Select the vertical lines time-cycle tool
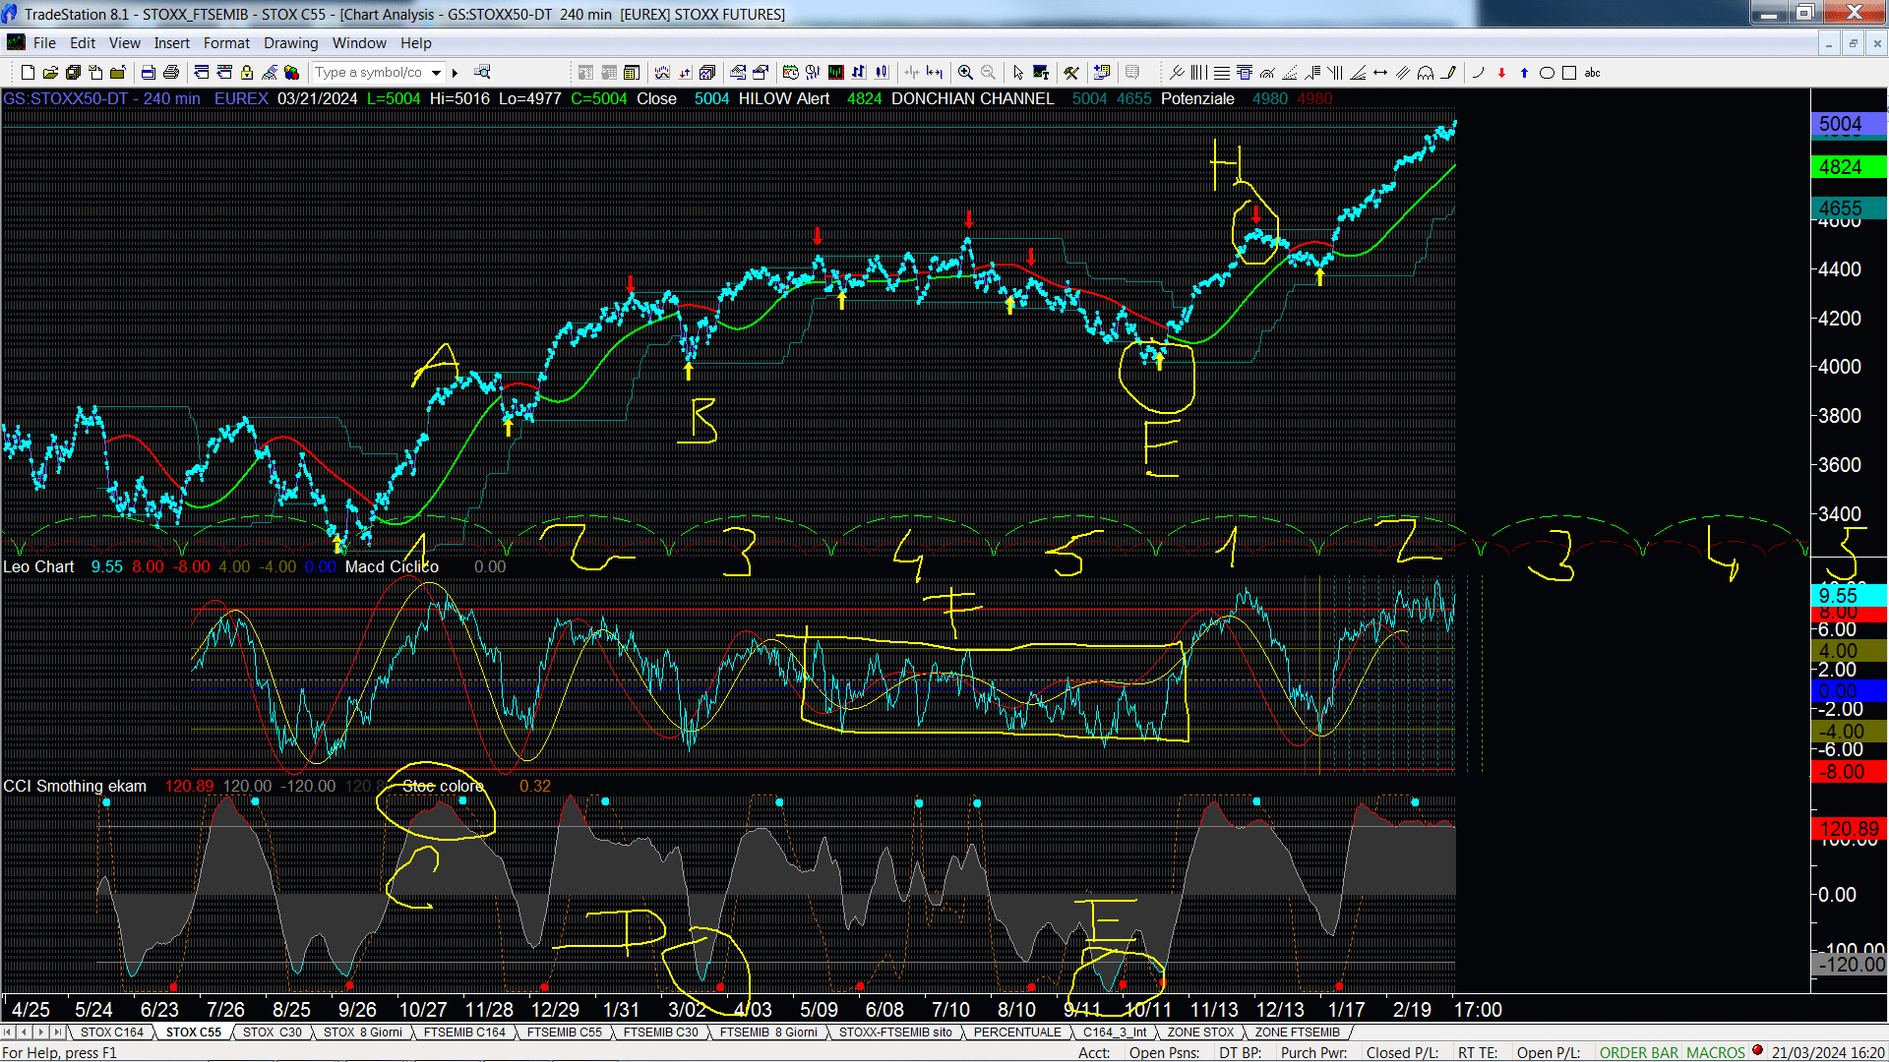Viewport: 1889px width, 1062px height. pos(1198,73)
